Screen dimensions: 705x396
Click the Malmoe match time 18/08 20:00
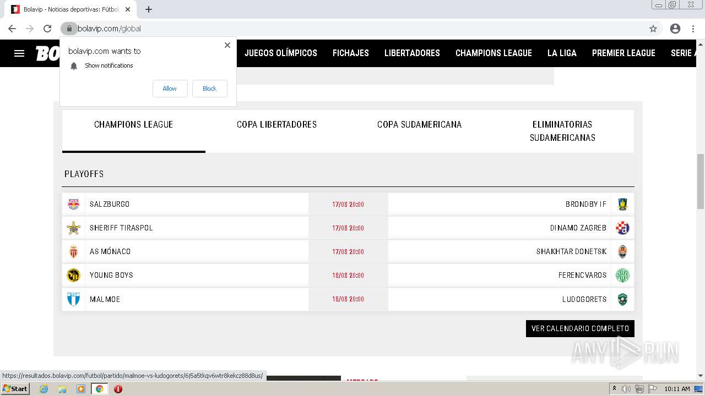coord(348,299)
